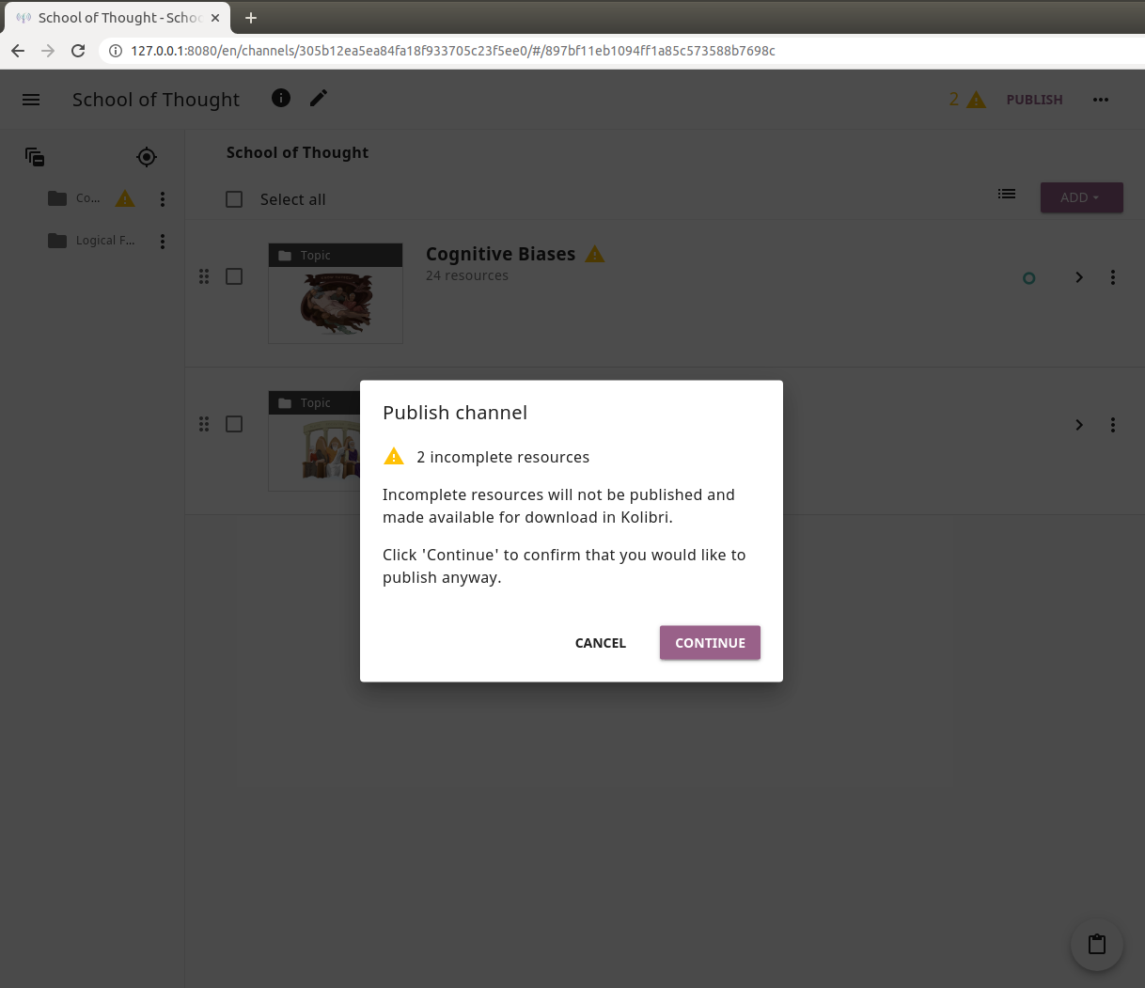
Task: Click the '2 incomplete resources' text
Action: click(x=503, y=457)
